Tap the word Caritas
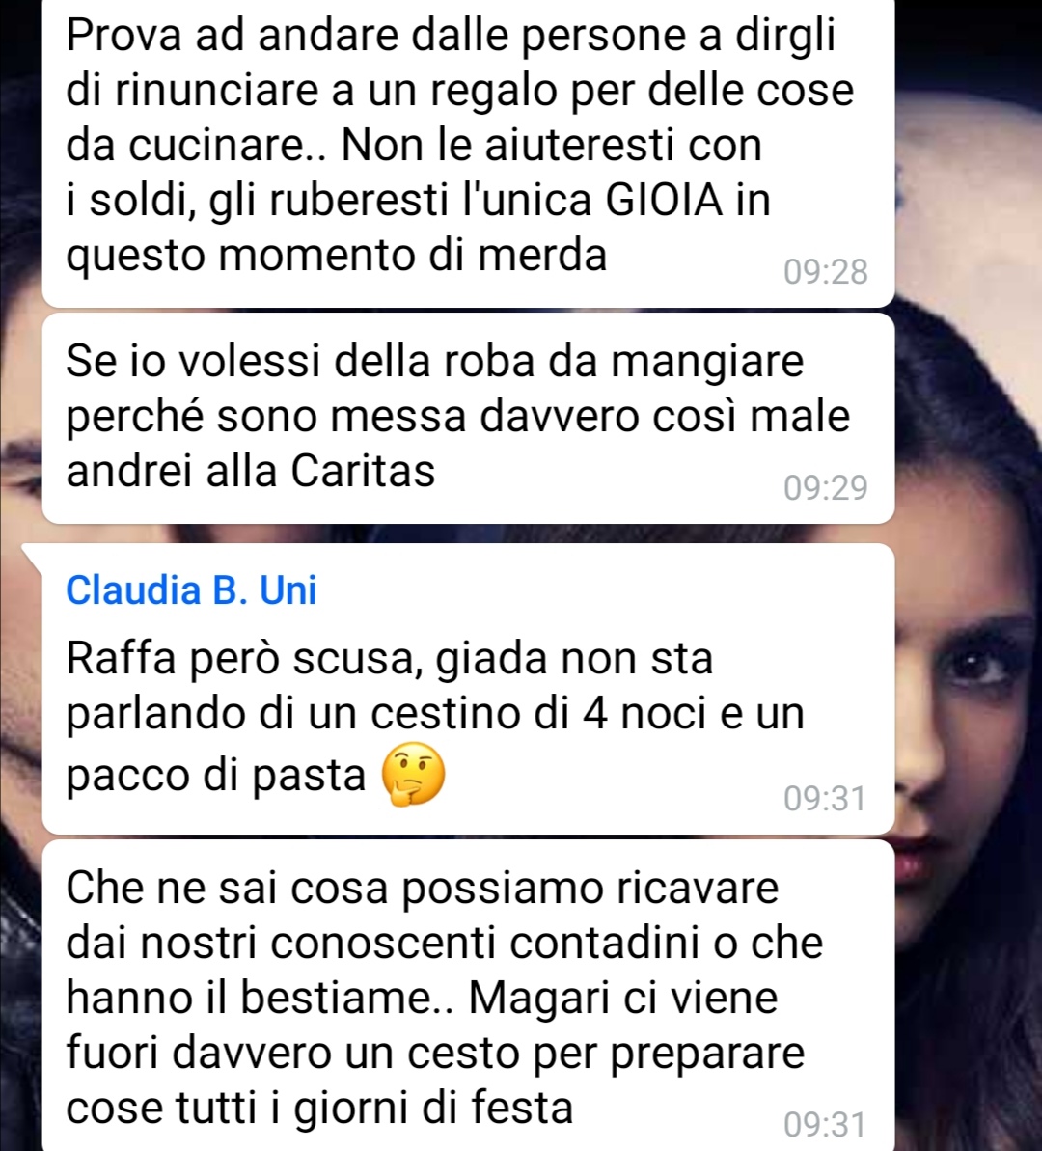 coord(363,471)
